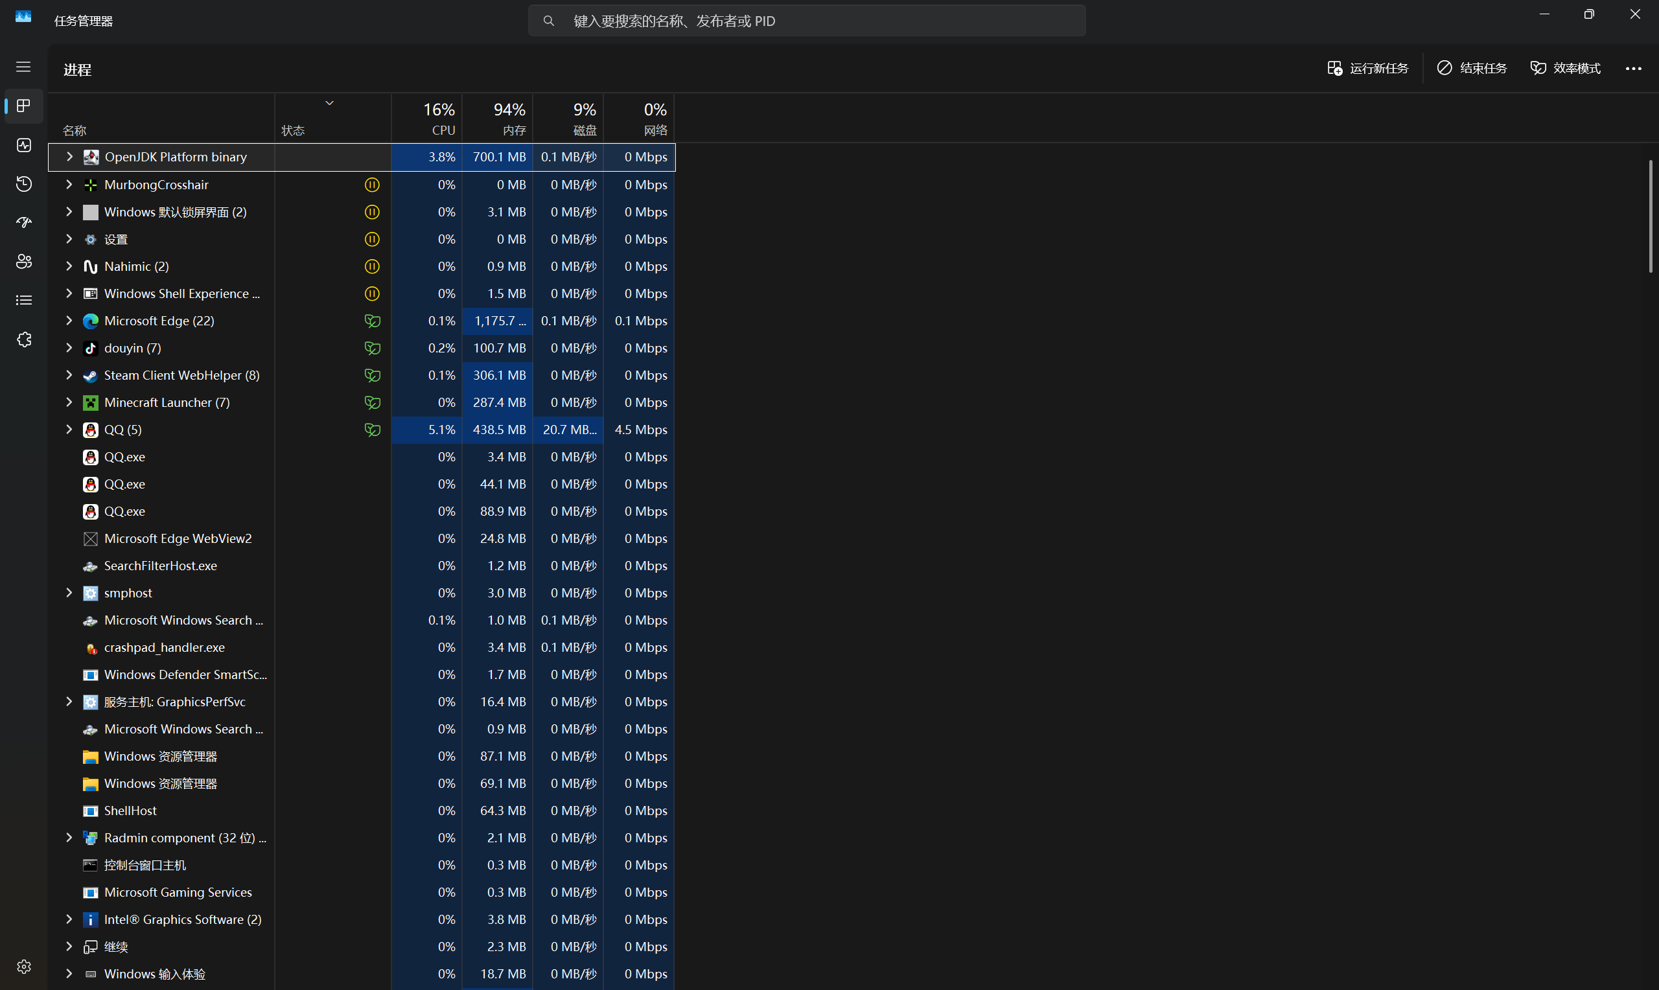The width and height of the screenshot is (1659, 990).
Task: Expand the OpenJDK Platform binary row
Action: (69, 157)
